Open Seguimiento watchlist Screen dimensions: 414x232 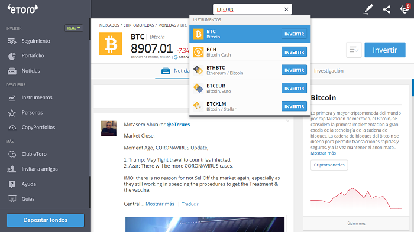(35, 41)
